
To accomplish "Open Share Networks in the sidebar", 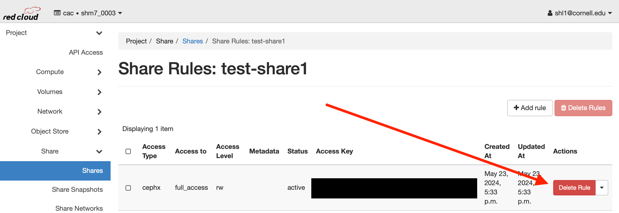I will tap(79, 208).
